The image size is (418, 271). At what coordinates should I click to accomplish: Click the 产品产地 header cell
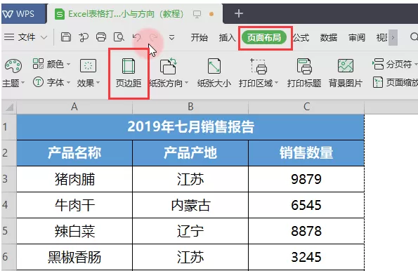(x=190, y=153)
